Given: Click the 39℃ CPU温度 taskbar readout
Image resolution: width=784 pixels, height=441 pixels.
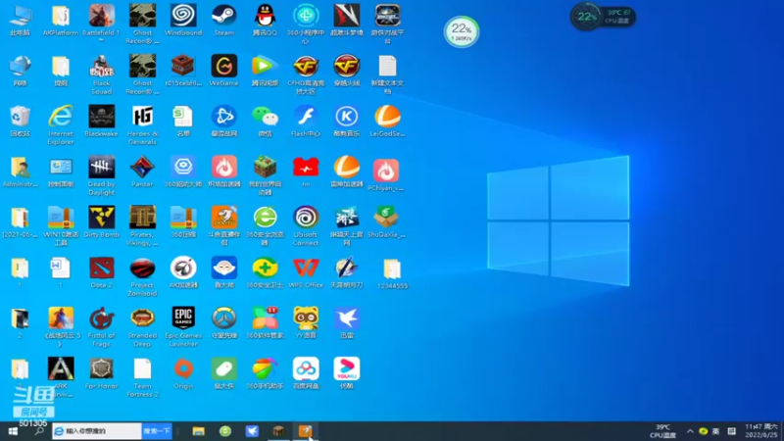Looking at the screenshot, I should coord(663,431).
